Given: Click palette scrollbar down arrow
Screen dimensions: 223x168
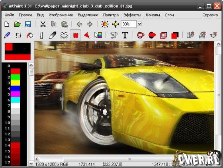Looking at the screenshot, I should [31, 164].
